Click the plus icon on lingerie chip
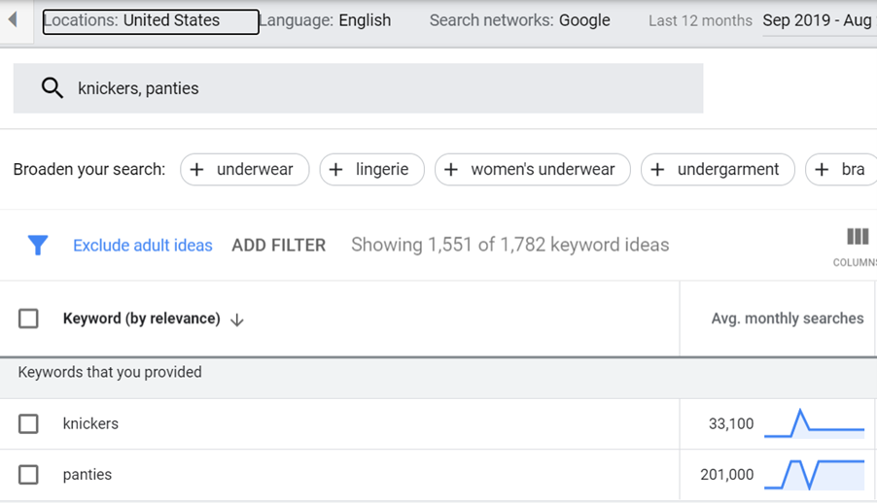The height and width of the screenshot is (503, 877). point(335,169)
